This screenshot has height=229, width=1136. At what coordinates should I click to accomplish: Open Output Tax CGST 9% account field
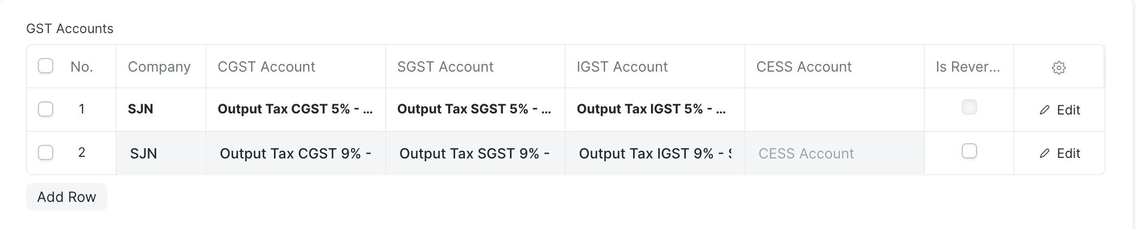(296, 154)
